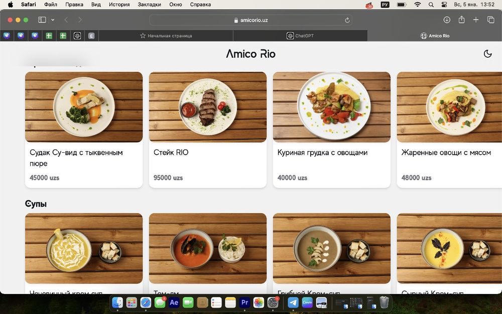Screen dimensions: 502x314
Task: Open the pinned tab with the E icon
Action: coord(91,36)
